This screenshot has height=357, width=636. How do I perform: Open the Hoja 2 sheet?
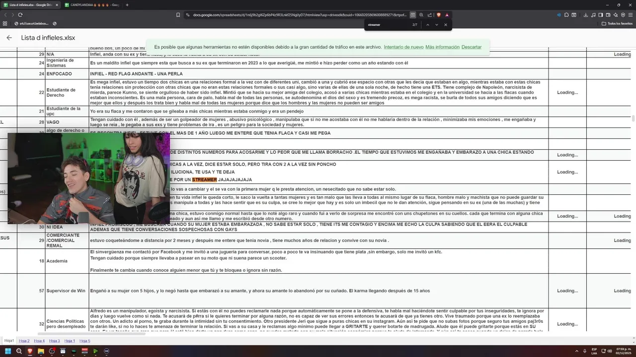(24, 341)
